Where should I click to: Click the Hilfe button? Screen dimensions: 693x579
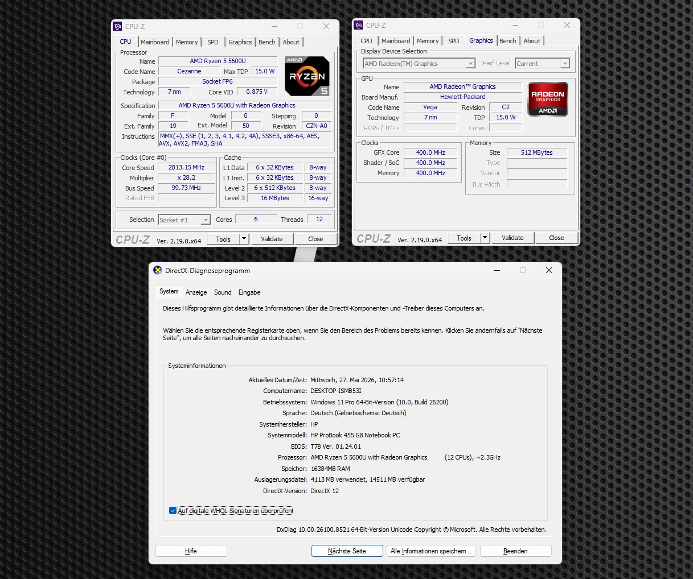(191, 551)
